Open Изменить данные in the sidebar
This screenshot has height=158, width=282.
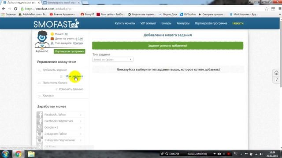click(71, 89)
